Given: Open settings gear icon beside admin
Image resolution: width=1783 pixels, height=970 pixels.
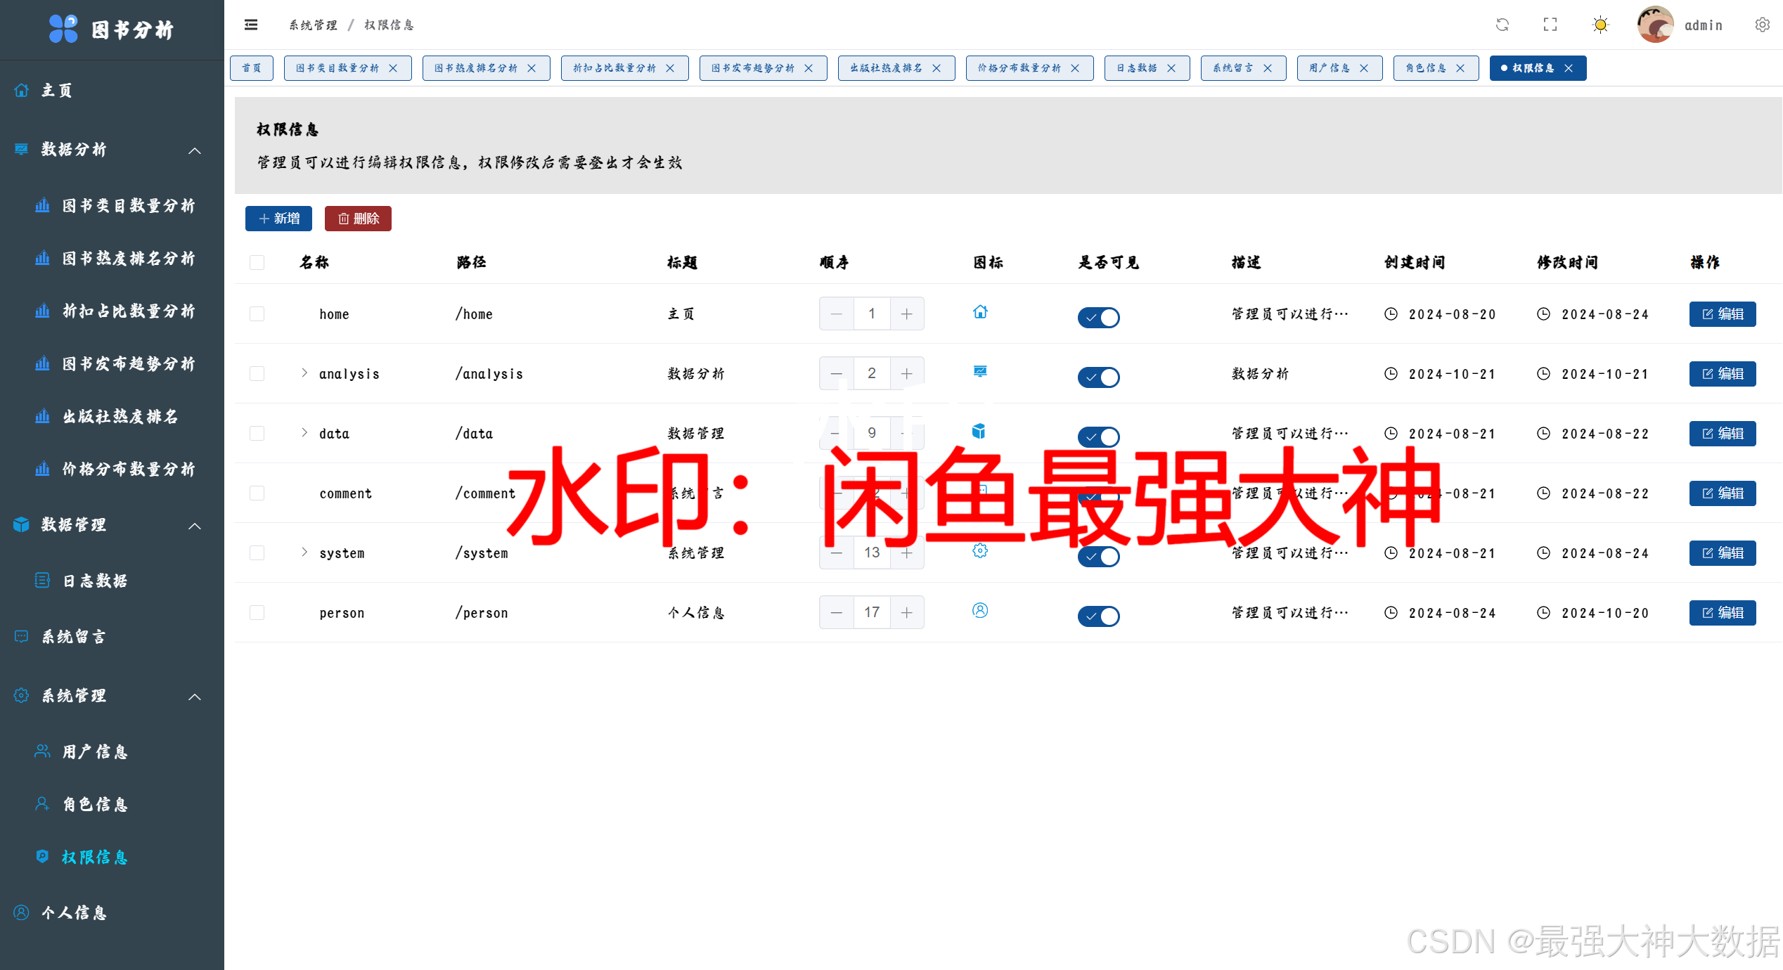Looking at the screenshot, I should click(1762, 25).
